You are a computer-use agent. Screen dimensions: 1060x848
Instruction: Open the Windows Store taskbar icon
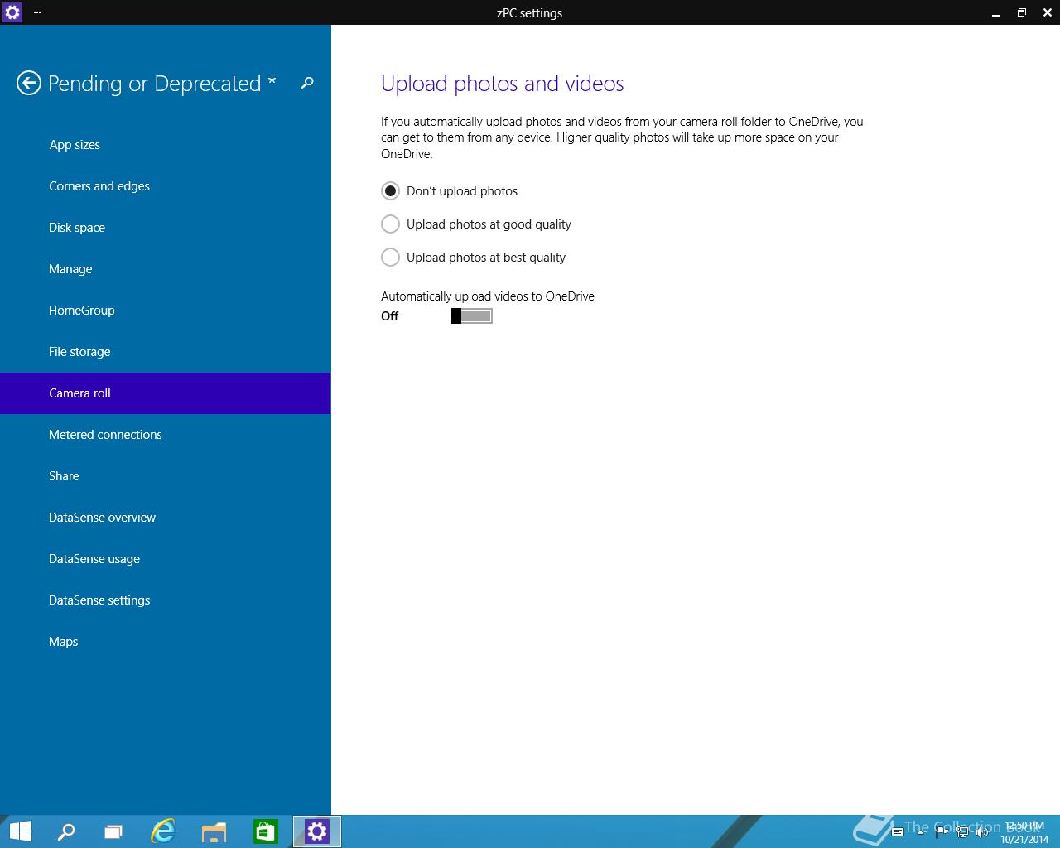click(x=265, y=831)
